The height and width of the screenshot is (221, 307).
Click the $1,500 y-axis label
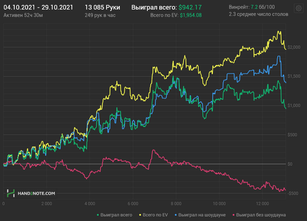[x=294, y=76]
